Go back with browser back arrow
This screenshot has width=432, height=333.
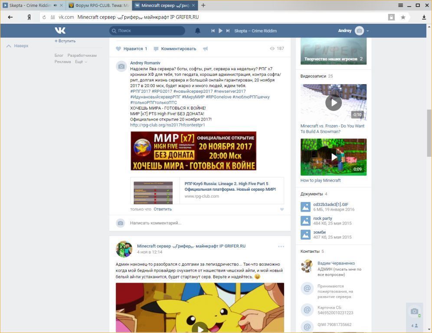click(10, 17)
